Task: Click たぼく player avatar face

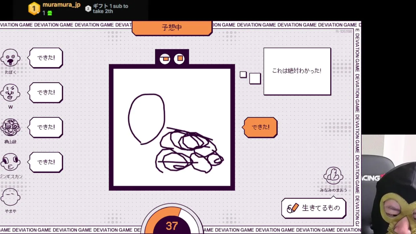Action: click(x=10, y=58)
